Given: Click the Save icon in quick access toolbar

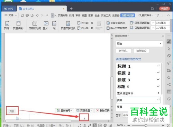Looking at the screenshot, I should 22,15.
